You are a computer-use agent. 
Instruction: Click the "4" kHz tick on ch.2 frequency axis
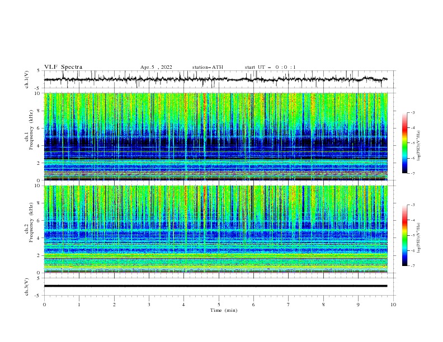(39, 238)
